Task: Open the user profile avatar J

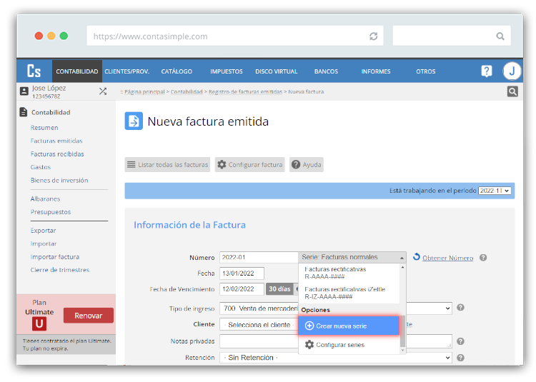Action: tap(512, 71)
